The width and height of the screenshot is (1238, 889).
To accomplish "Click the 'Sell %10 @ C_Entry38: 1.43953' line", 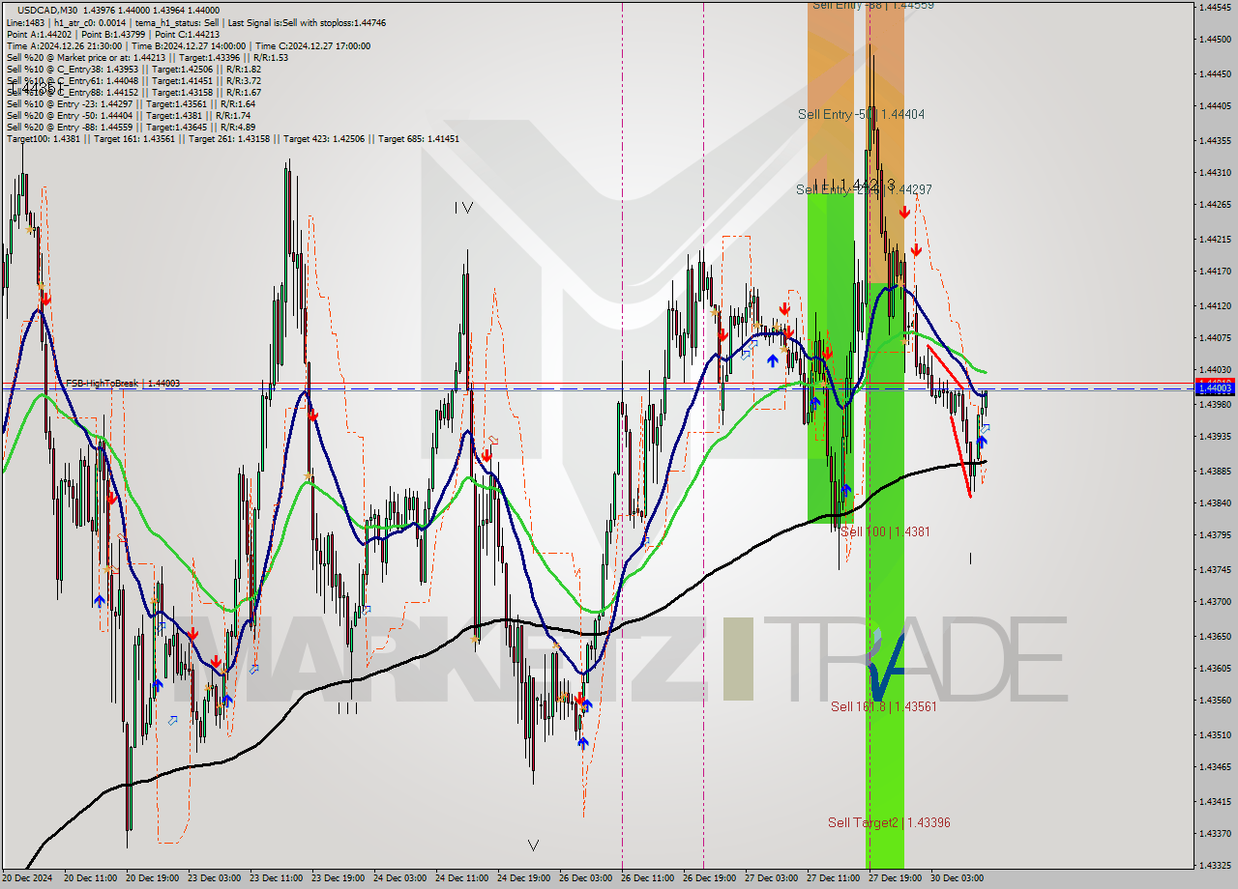I will tap(133, 69).
